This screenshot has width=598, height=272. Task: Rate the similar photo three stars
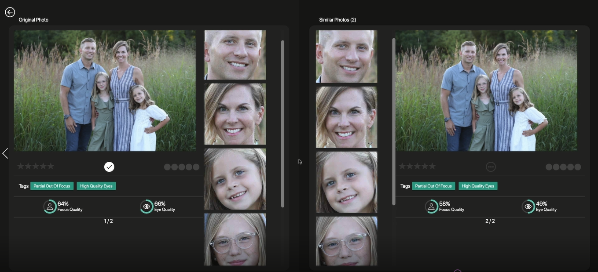click(417, 166)
